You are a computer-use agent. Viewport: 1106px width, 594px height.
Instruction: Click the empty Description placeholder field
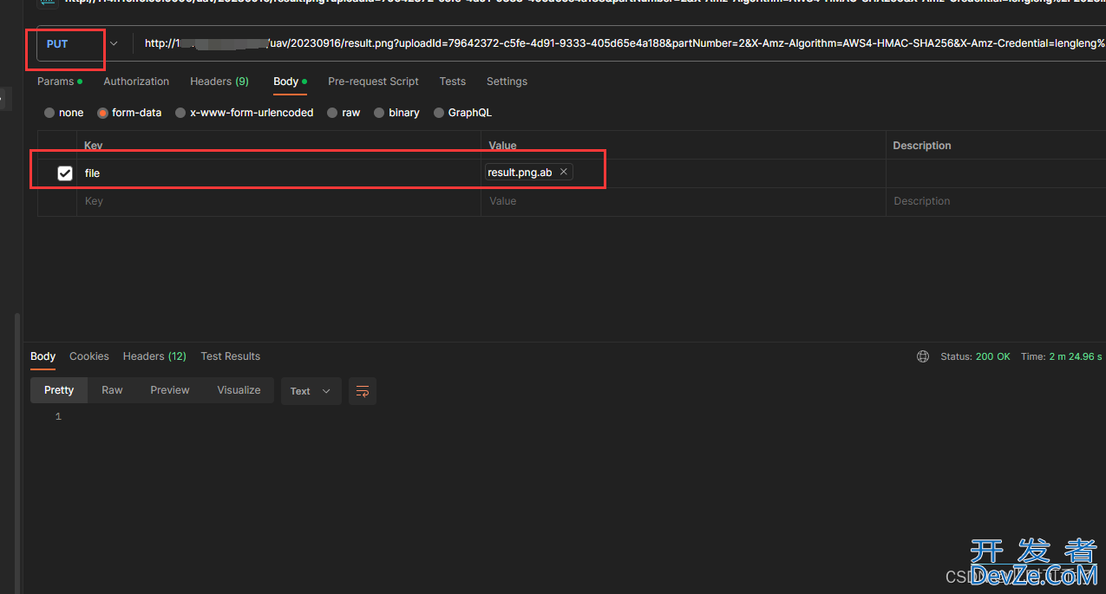pyautogui.click(x=996, y=201)
